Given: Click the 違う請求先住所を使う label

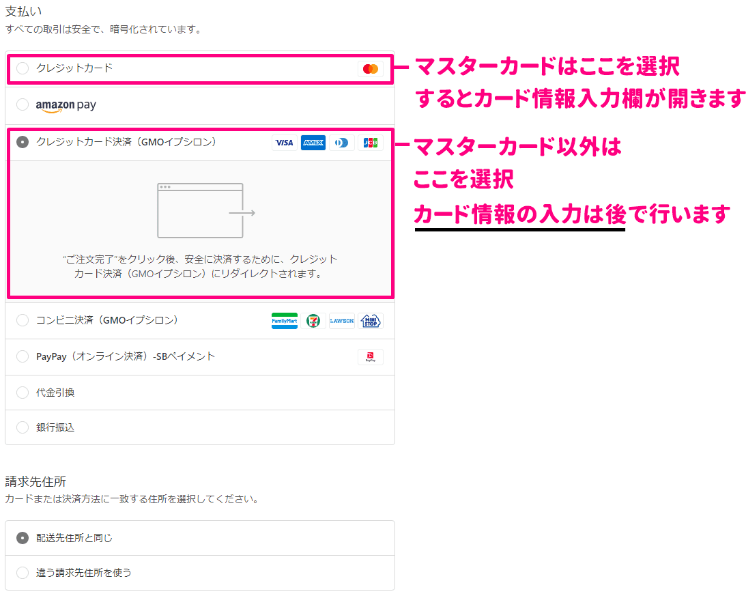Looking at the screenshot, I should (84, 573).
